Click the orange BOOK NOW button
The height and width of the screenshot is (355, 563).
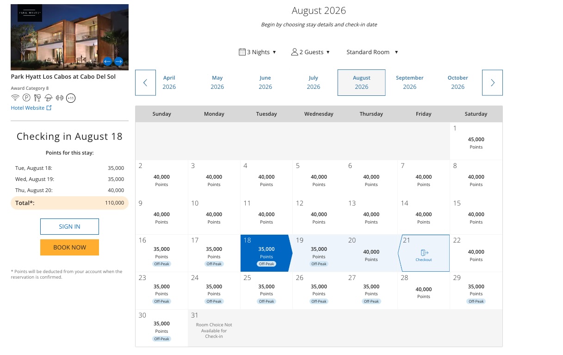[x=69, y=247]
